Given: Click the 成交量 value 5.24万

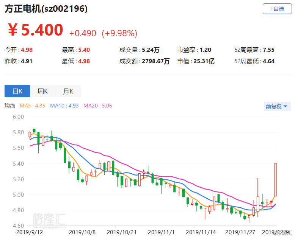Looking at the screenshot, I should click(151, 50).
